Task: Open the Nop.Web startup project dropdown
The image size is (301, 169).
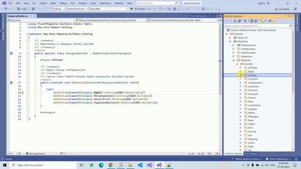Action: point(109,9)
